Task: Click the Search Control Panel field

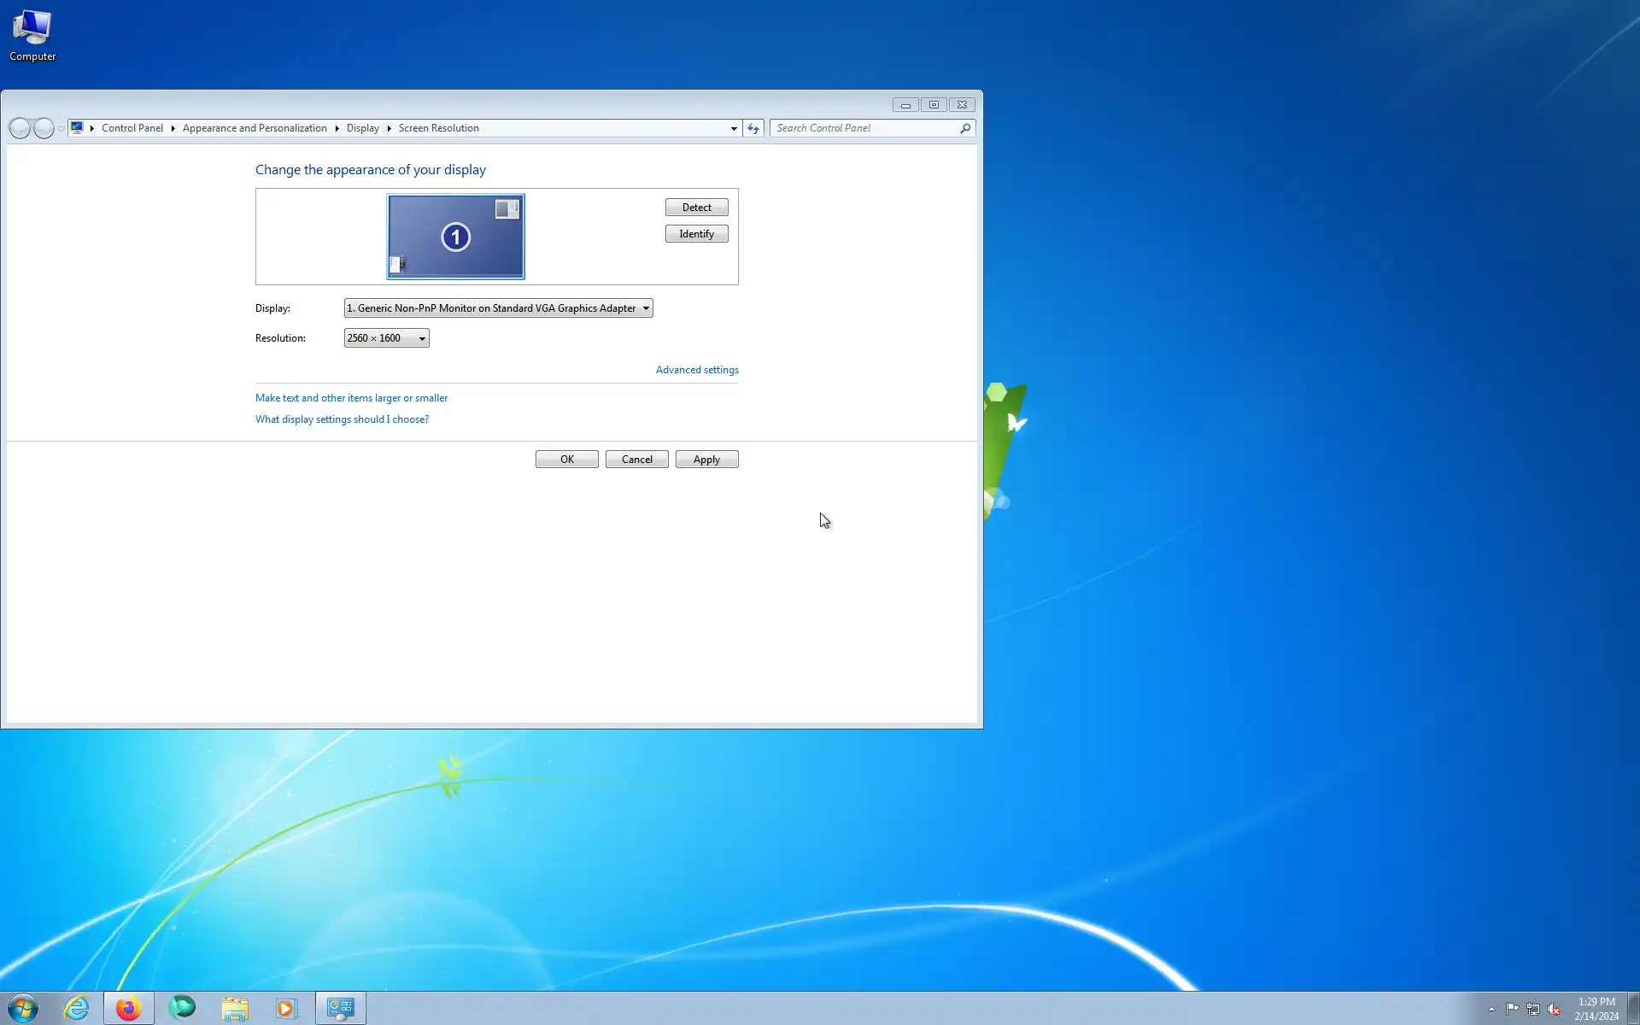Action: 864,128
